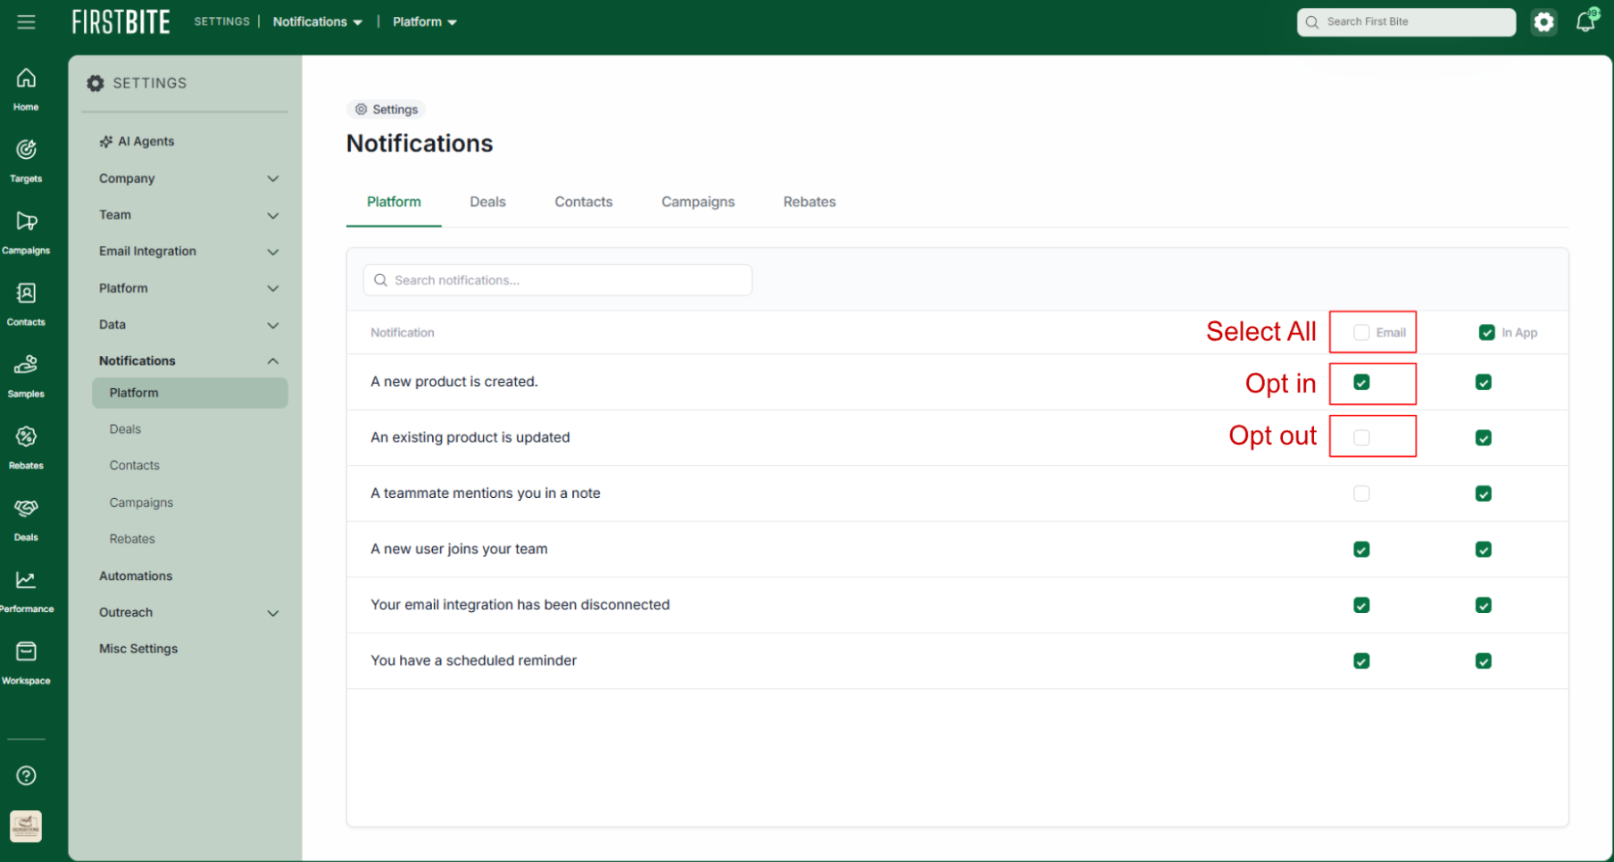Open Performance from the sidebar
The image size is (1614, 862).
[x=26, y=591]
